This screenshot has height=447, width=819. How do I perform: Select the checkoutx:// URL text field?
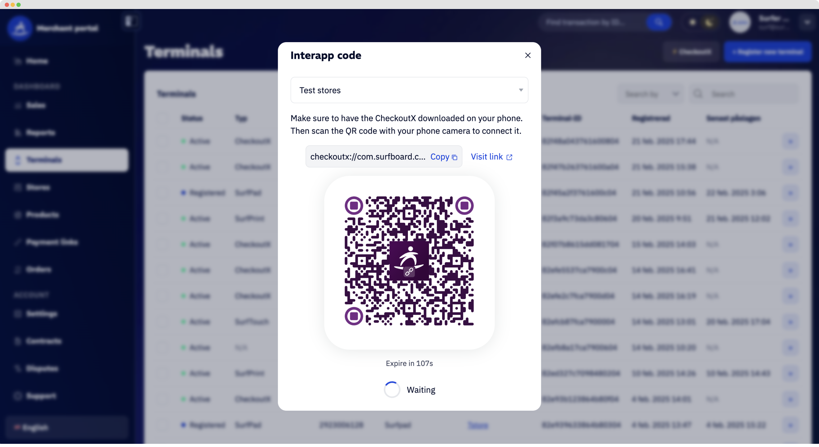(x=368, y=157)
